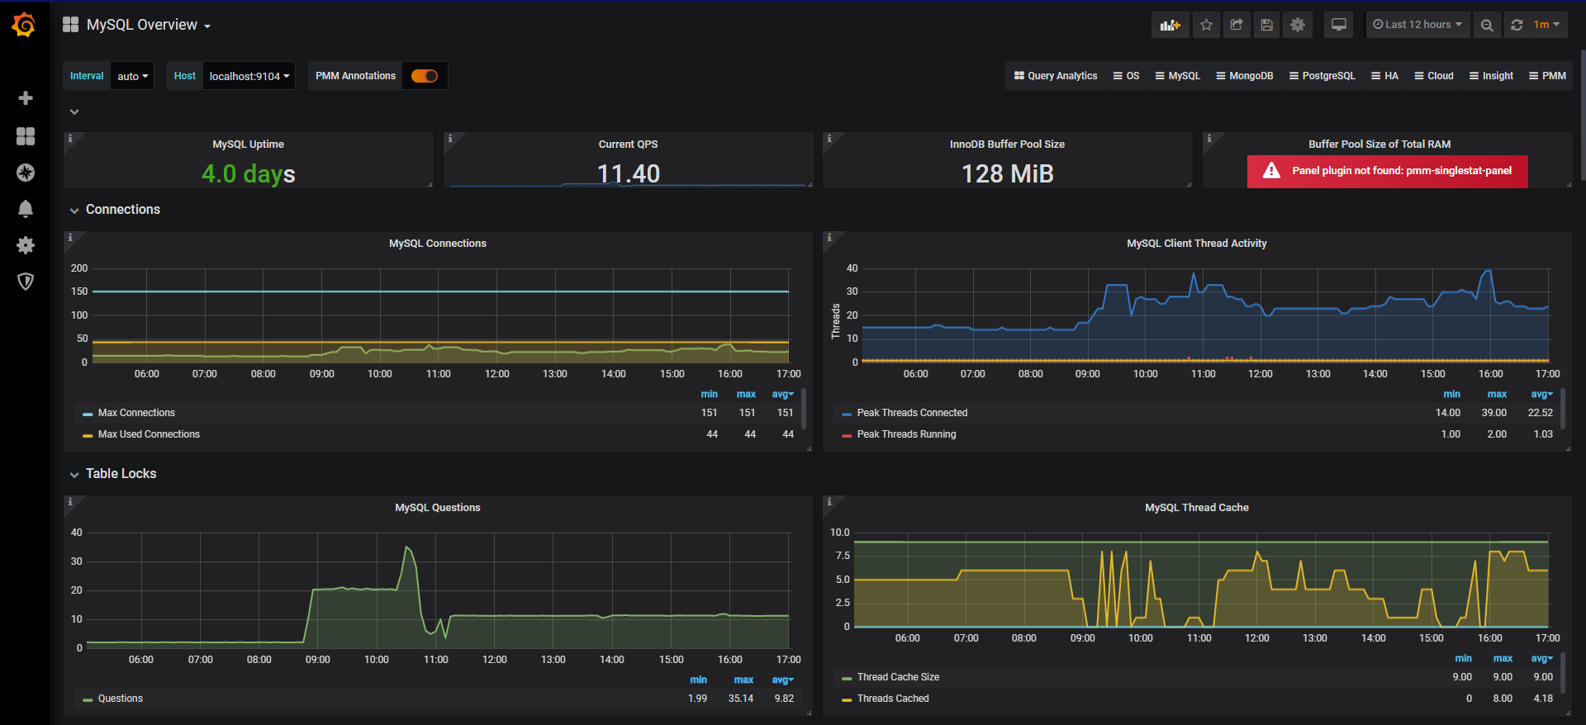Show info for MySQL Client Thread Activity
This screenshot has height=725, width=1586.
(x=829, y=238)
